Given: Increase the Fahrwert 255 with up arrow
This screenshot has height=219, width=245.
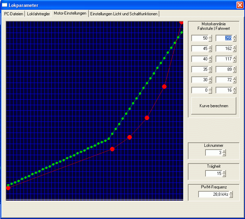Looking at the screenshot, I should [x=235, y=37].
